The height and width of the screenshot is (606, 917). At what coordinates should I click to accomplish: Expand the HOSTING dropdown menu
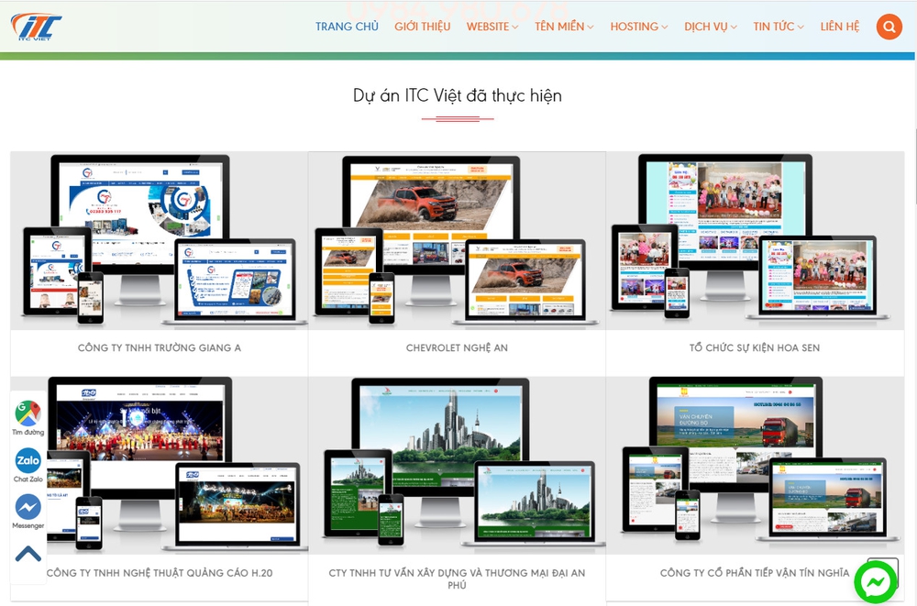[638, 27]
